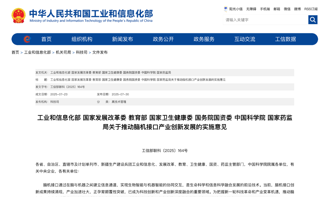Image resolution: width=326 pixels, height=197 pixels.
Task: Click the 手机端 mobile link
Action: click(265, 9)
